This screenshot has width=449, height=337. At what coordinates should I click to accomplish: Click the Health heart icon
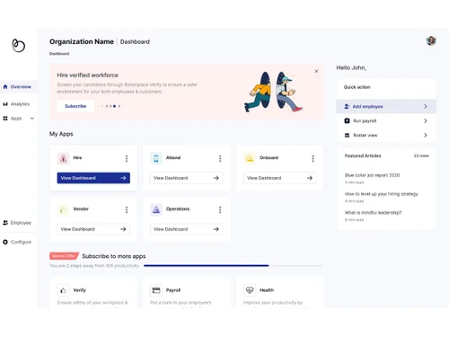[x=250, y=290]
